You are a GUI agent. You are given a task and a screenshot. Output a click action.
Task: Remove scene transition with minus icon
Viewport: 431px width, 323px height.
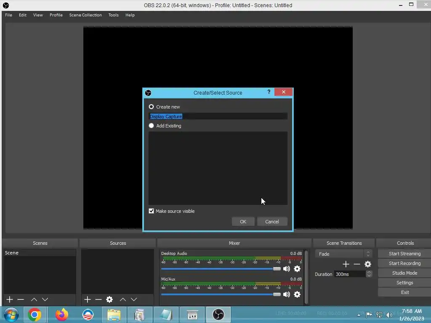357,264
